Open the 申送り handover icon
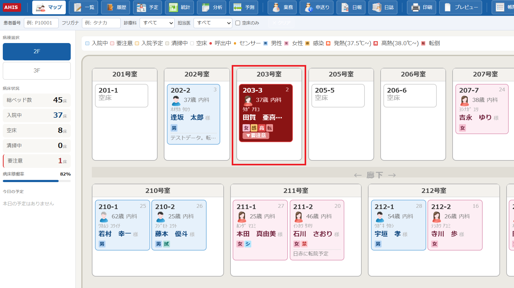The image size is (514, 288). 308,7
